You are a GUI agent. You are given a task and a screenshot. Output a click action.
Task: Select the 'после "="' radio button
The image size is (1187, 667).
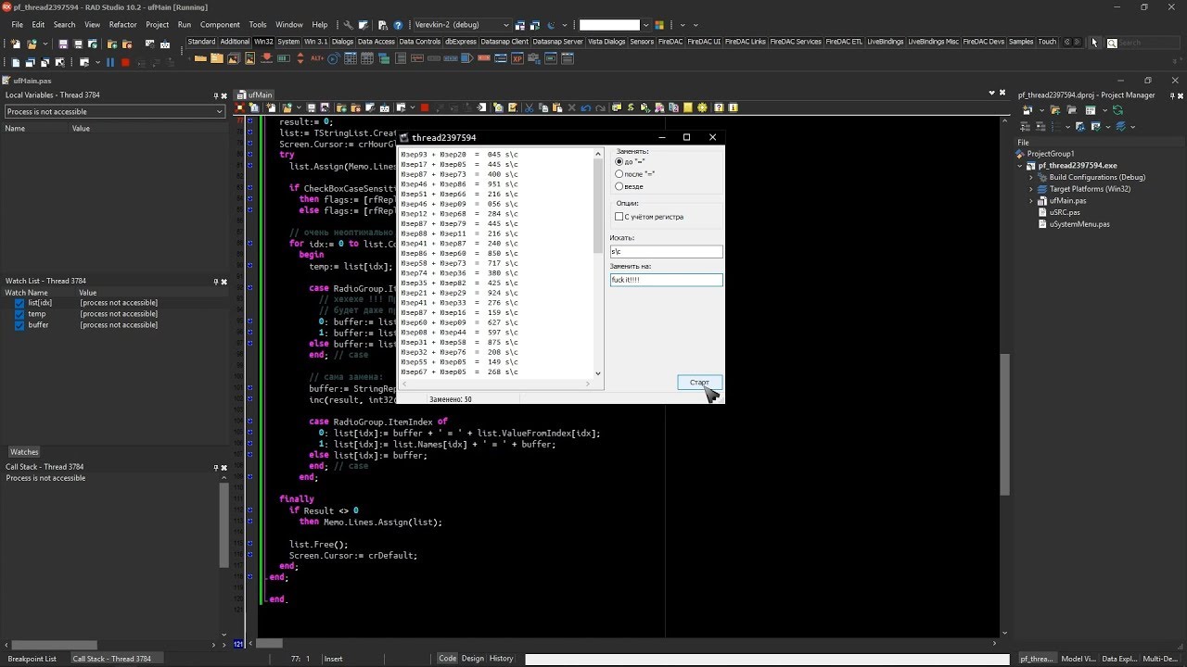tap(619, 174)
